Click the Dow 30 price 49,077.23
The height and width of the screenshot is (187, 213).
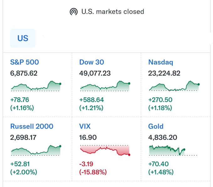pos(95,73)
